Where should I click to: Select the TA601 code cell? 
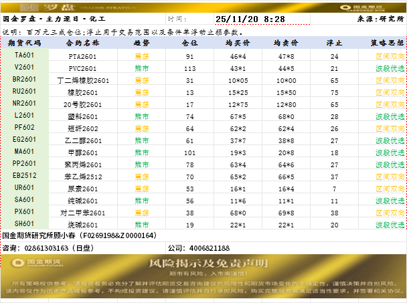click(x=24, y=56)
